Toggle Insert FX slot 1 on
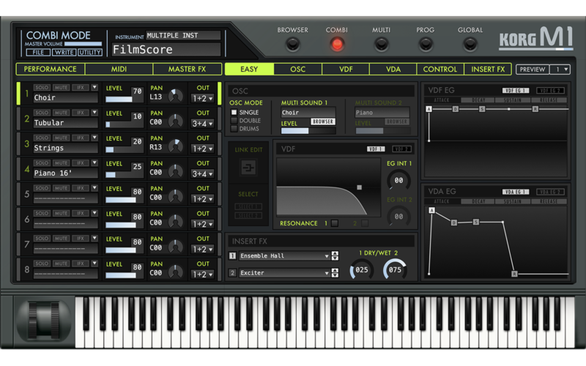 pyautogui.click(x=232, y=255)
